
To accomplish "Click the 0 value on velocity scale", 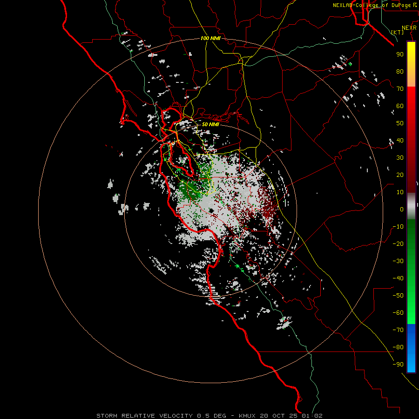I will (402, 209).
